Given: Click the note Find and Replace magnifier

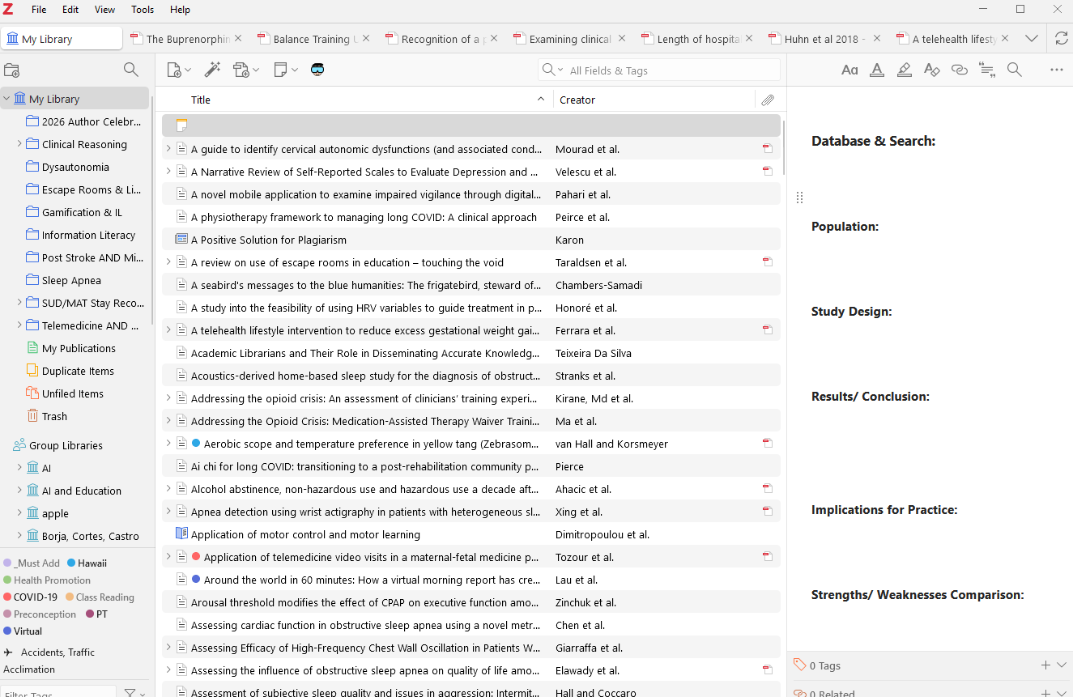Looking at the screenshot, I should [1014, 70].
